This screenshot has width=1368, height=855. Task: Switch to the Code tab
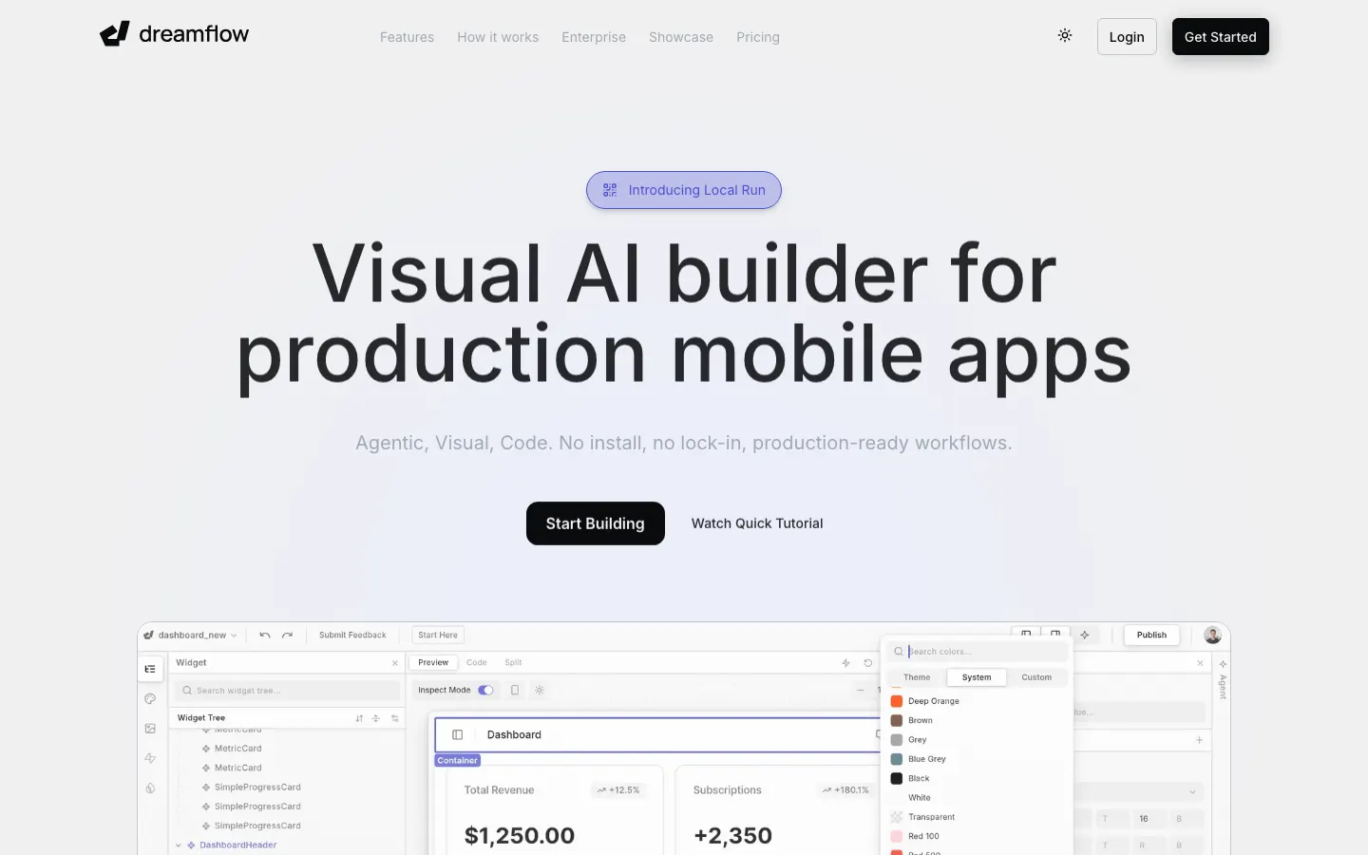tap(477, 663)
